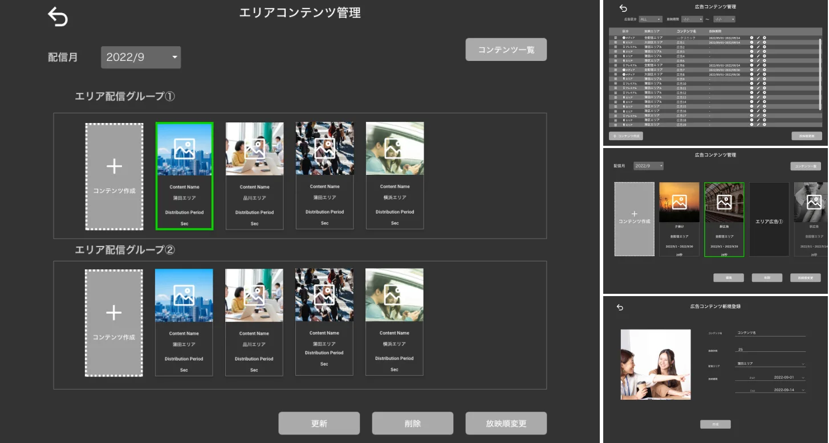This screenshot has width=829, height=443.
Task: Click the 広告15 content name cell
Action: click(681, 106)
